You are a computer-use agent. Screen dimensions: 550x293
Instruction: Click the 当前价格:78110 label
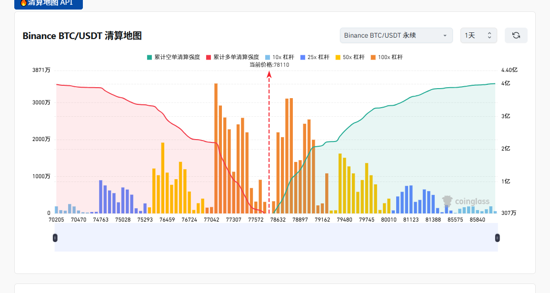click(269, 65)
